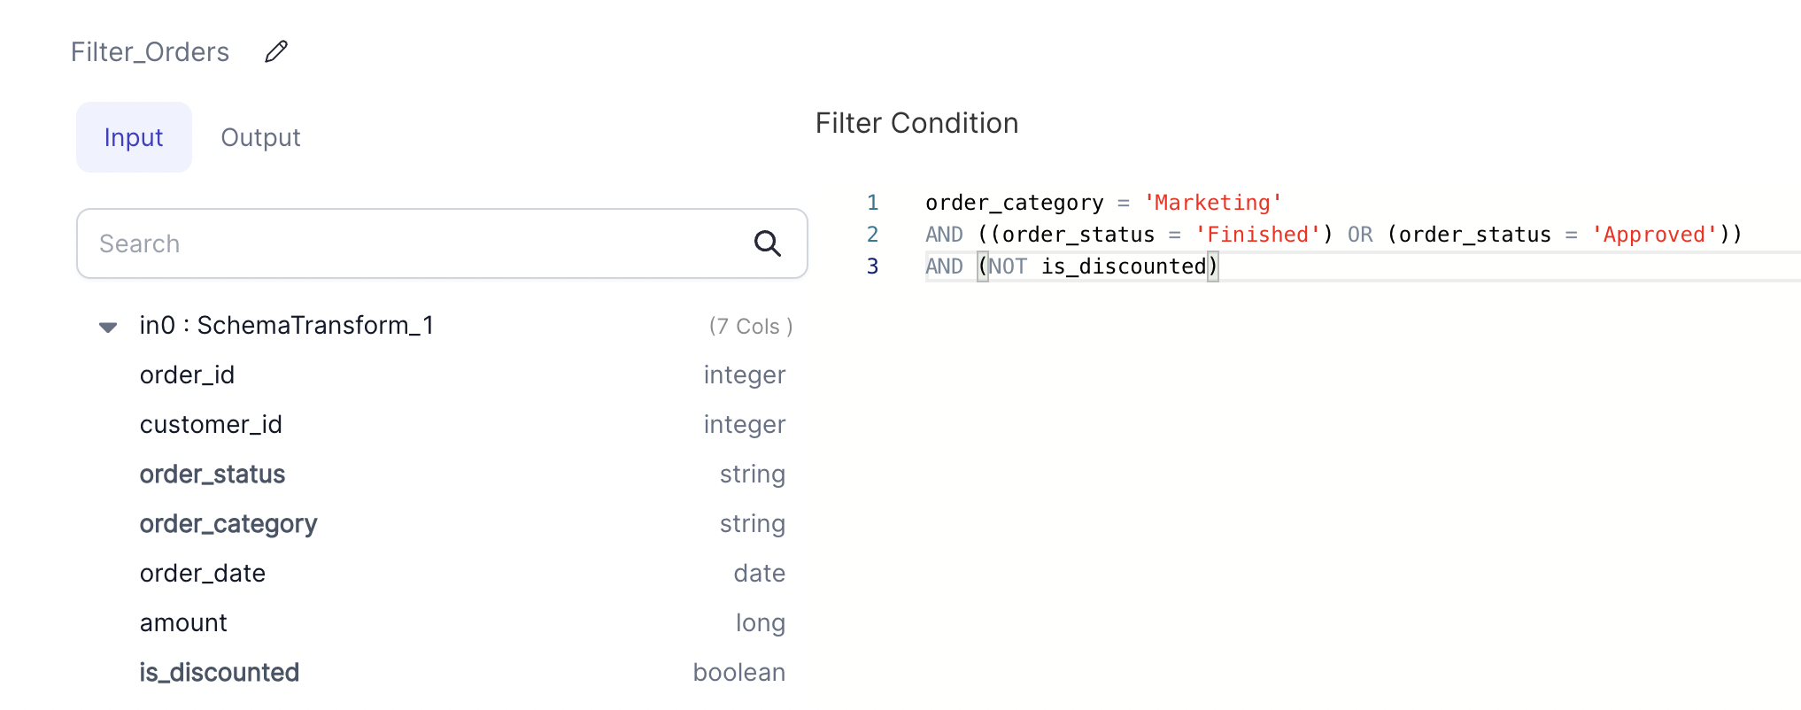1801x710 pixels.
Task: Click the date type next to order_date
Action: click(760, 574)
